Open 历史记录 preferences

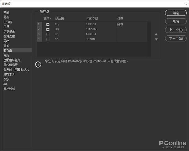[x=9, y=32]
